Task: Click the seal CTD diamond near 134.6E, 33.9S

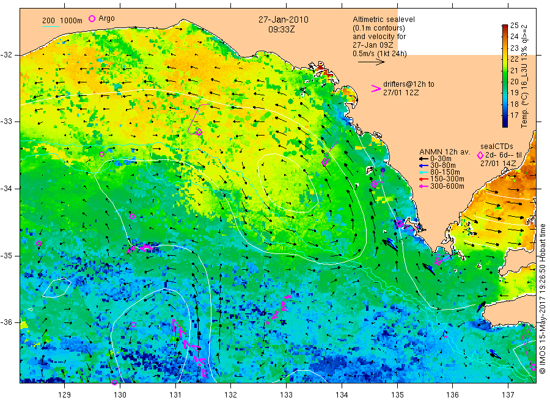Action: click(374, 184)
